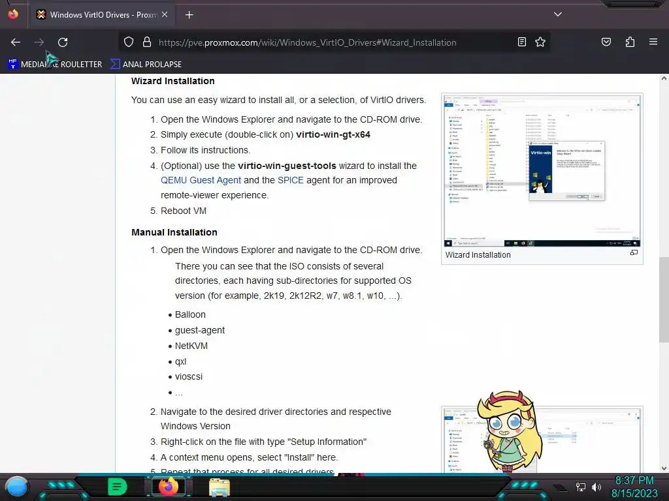Open File Explorer from the taskbar
669x501 pixels.
220,487
